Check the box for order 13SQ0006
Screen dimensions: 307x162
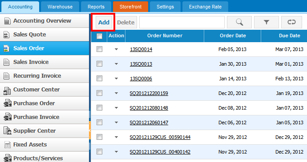[x=100, y=79]
